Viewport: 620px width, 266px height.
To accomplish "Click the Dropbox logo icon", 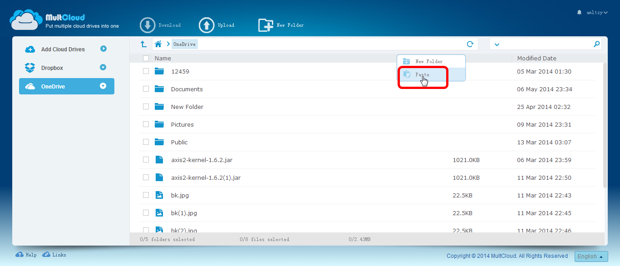I will click(30, 68).
